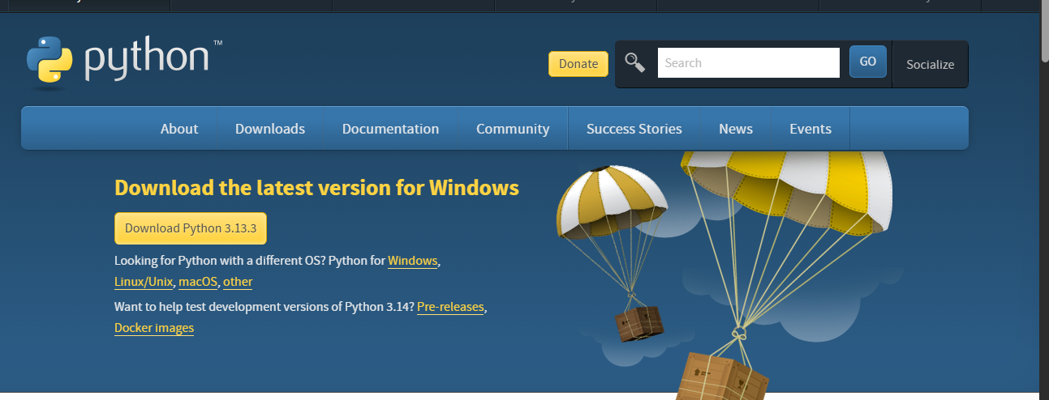Click the magnifying glass search icon
This screenshot has width=1049, height=400.
(x=634, y=62)
